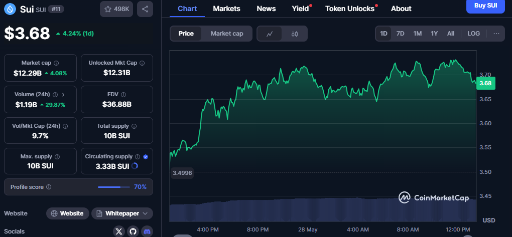Click the 70% profile score value

(140, 187)
